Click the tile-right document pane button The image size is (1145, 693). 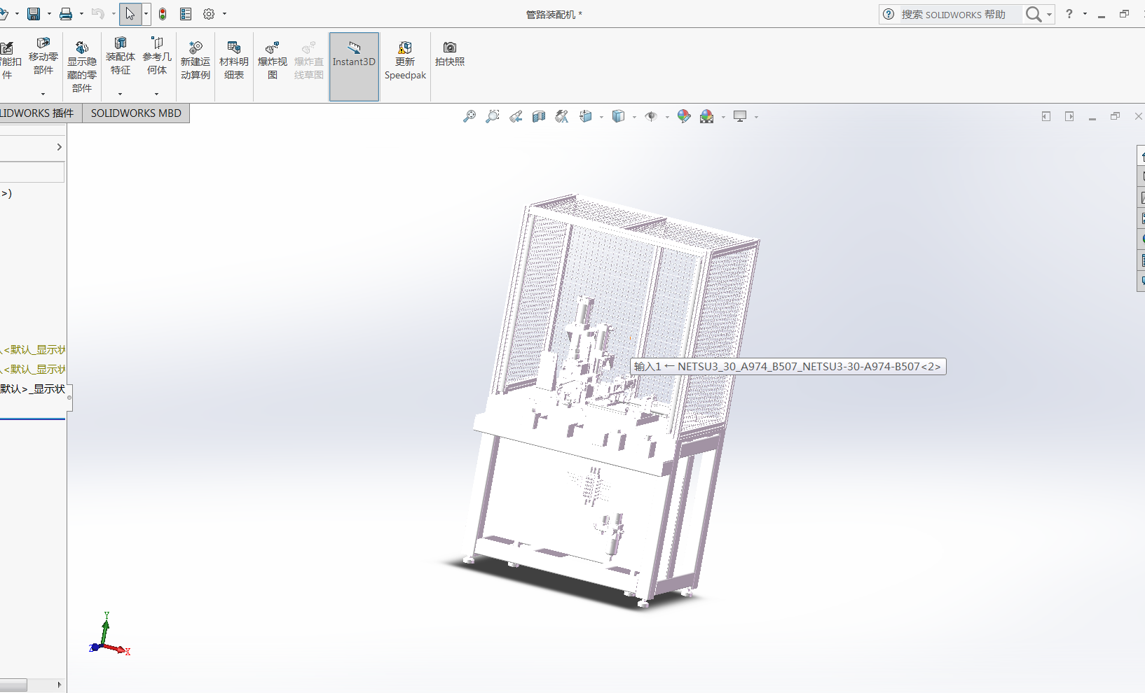pos(1069,116)
